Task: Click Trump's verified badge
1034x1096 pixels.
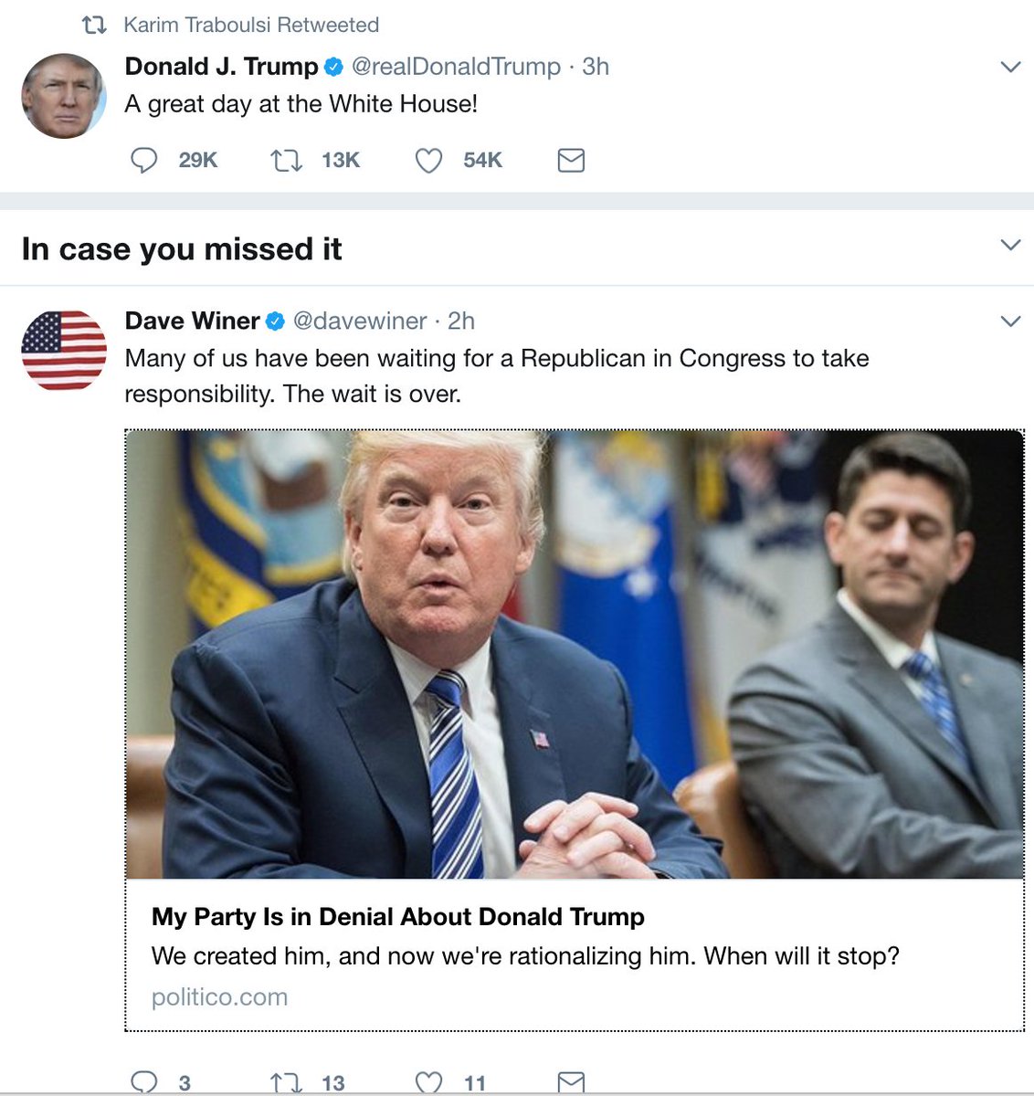Action: tap(334, 67)
